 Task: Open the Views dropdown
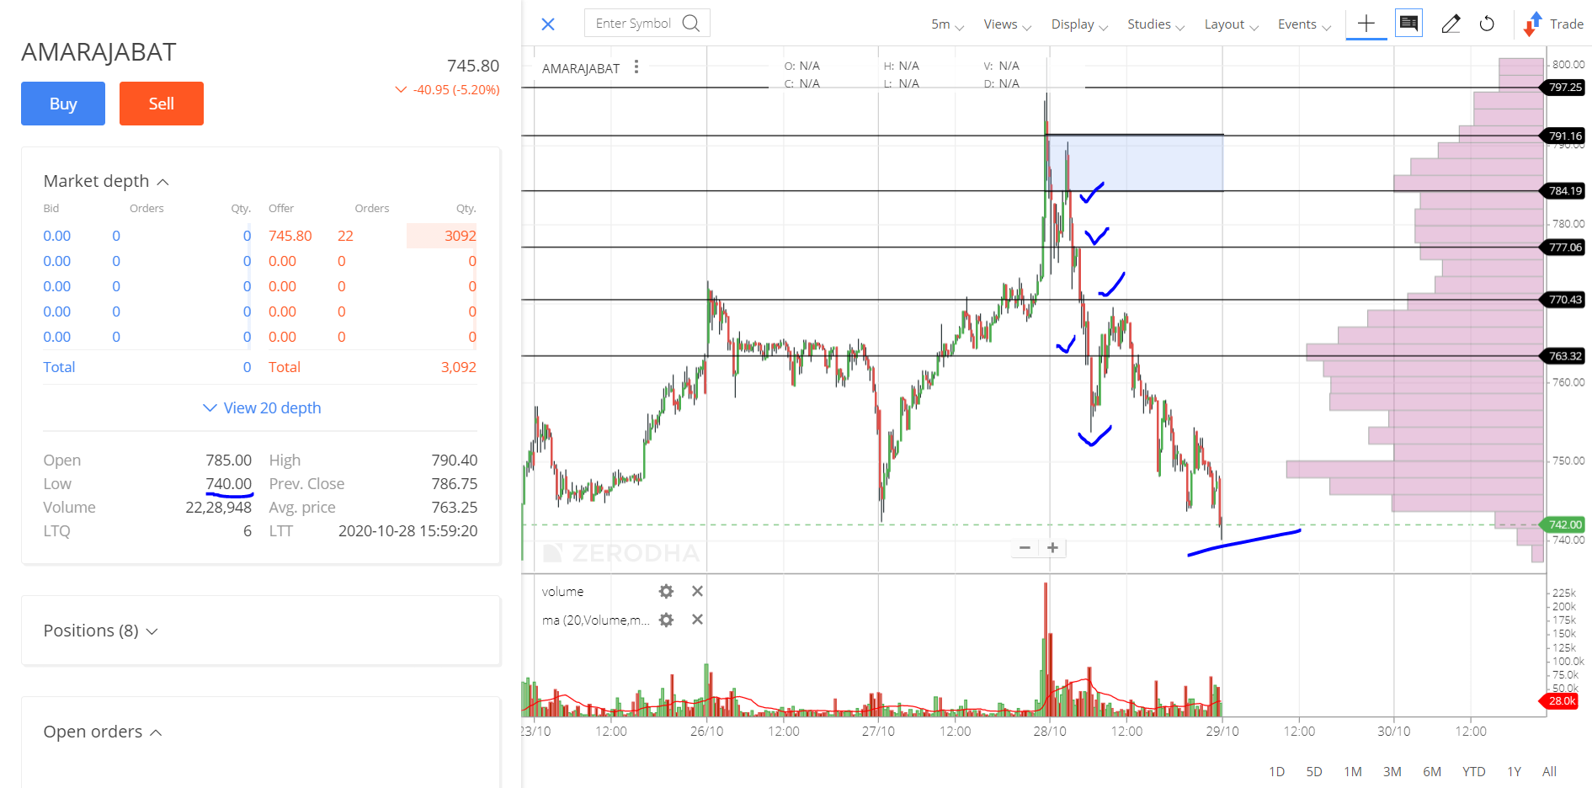(x=1007, y=24)
